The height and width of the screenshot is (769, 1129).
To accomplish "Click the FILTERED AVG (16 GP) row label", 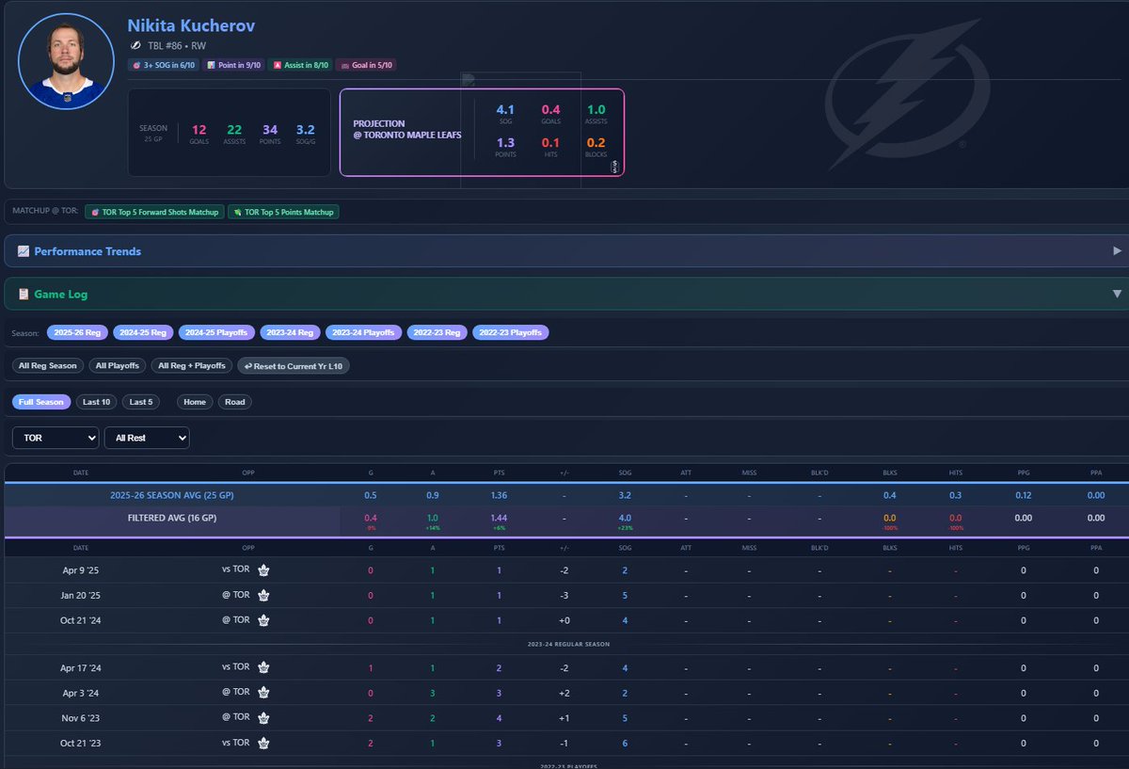I will 173,518.
